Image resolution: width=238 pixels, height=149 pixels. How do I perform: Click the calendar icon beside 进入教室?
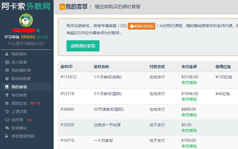[x=7, y=62]
